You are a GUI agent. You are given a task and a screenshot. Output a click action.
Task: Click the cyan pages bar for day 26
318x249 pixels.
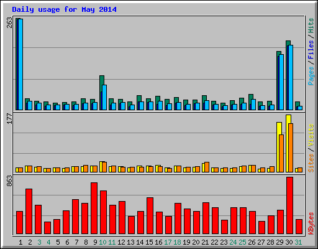[253, 105]
